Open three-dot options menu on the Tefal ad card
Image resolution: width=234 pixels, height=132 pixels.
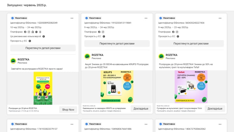click(x=220, y=18)
